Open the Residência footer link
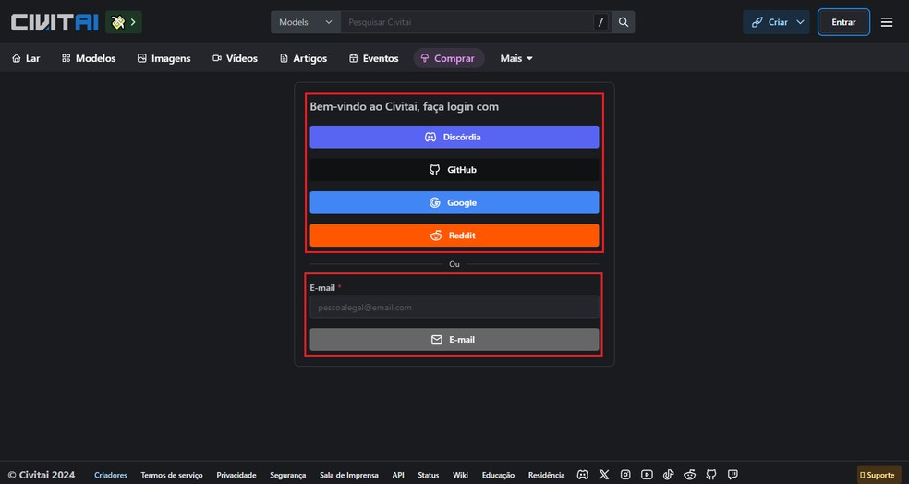This screenshot has height=484, width=909. (546, 475)
